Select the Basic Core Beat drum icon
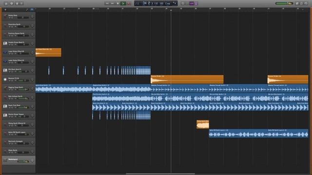Viewport: 312px width, 175px height. coord(5,106)
